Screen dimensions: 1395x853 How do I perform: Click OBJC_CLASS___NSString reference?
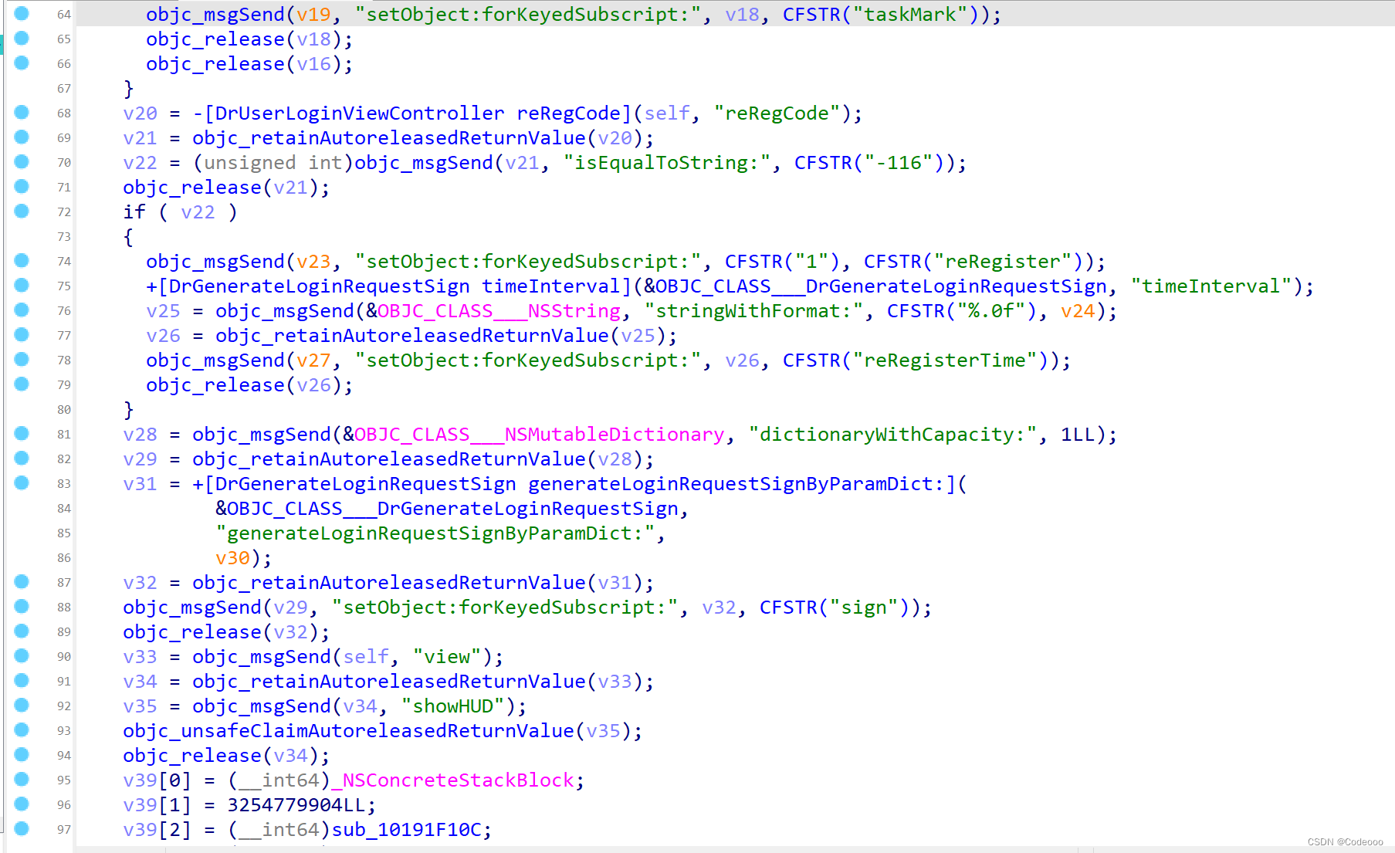tap(499, 311)
